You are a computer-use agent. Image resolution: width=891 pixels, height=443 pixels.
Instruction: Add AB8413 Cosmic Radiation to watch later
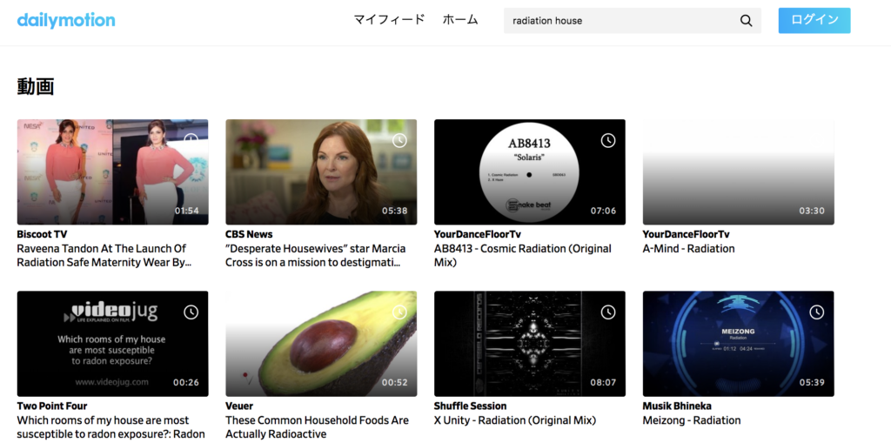click(608, 140)
